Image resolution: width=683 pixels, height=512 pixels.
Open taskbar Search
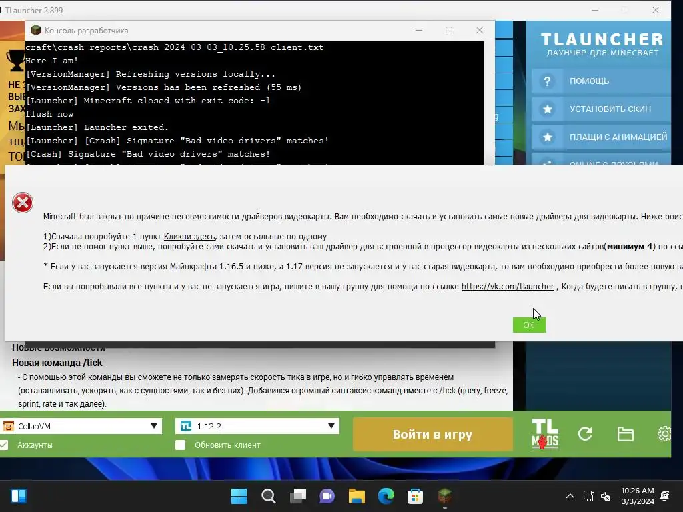coord(268,496)
